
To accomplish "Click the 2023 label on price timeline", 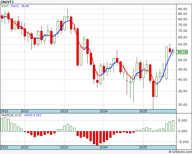I will click(64, 111).
